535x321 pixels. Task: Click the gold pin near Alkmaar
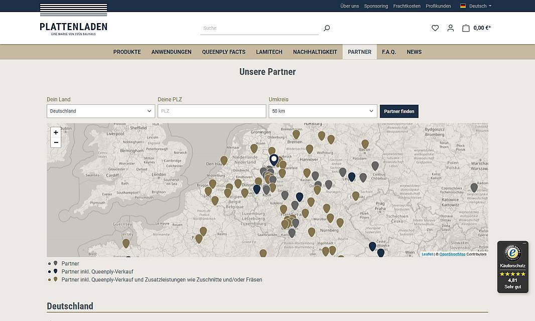click(254, 148)
